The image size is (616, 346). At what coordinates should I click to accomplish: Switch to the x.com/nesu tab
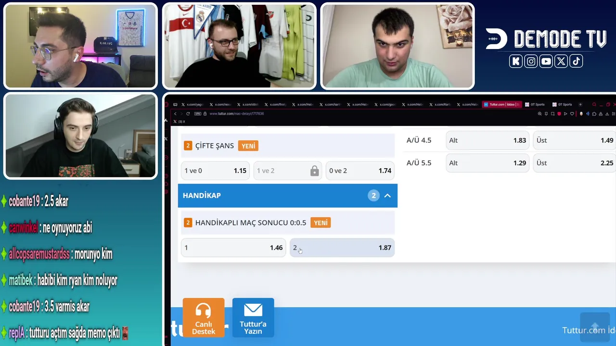click(x=220, y=104)
